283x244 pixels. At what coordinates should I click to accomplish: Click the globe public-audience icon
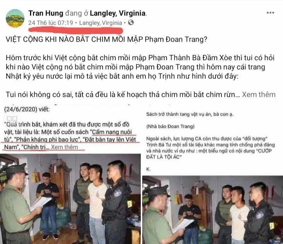click(131, 23)
